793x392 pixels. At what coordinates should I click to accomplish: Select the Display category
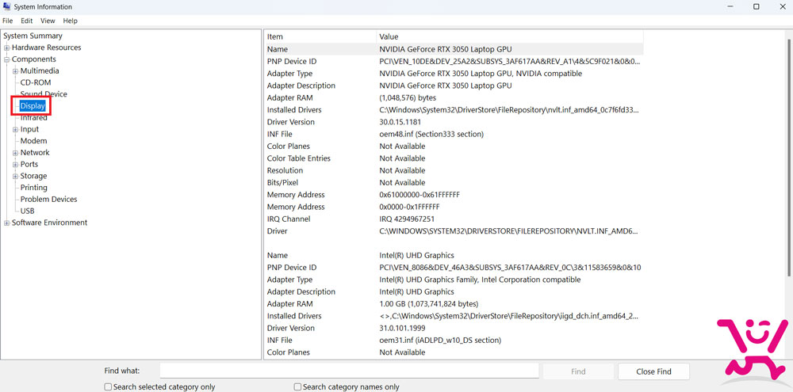pyautogui.click(x=33, y=106)
